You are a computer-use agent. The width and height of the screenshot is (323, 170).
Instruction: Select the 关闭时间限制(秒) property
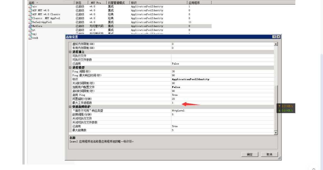pyautogui.click(x=173, y=83)
